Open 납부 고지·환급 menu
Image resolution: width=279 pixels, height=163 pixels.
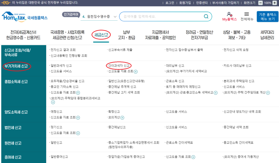127,35
